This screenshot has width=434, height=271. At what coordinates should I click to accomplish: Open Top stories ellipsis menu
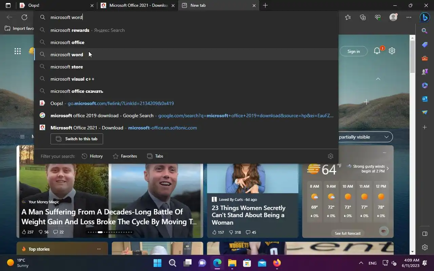pyautogui.click(x=99, y=249)
